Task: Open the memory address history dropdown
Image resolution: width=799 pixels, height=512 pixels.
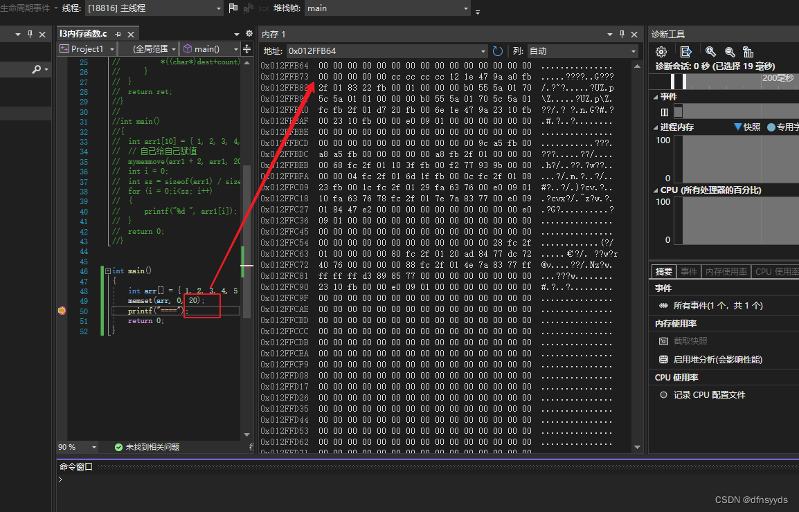Action: [483, 51]
